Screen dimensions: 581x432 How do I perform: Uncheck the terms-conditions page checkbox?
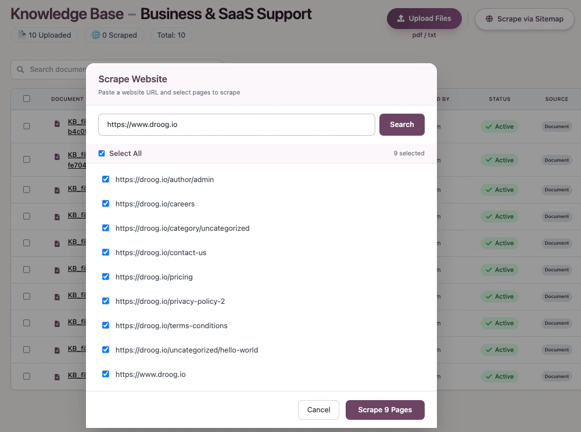[106, 325]
